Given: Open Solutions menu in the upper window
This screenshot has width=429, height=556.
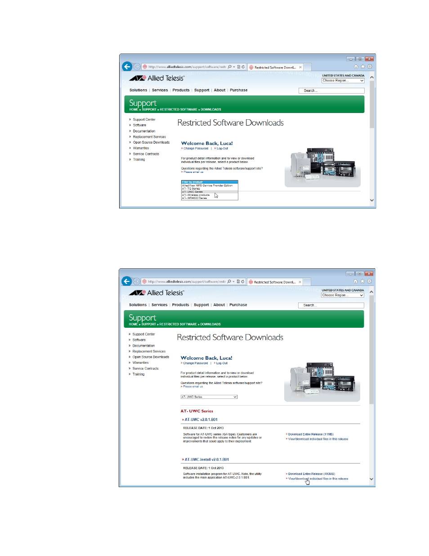Looking at the screenshot, I should (x=138, y=90).
